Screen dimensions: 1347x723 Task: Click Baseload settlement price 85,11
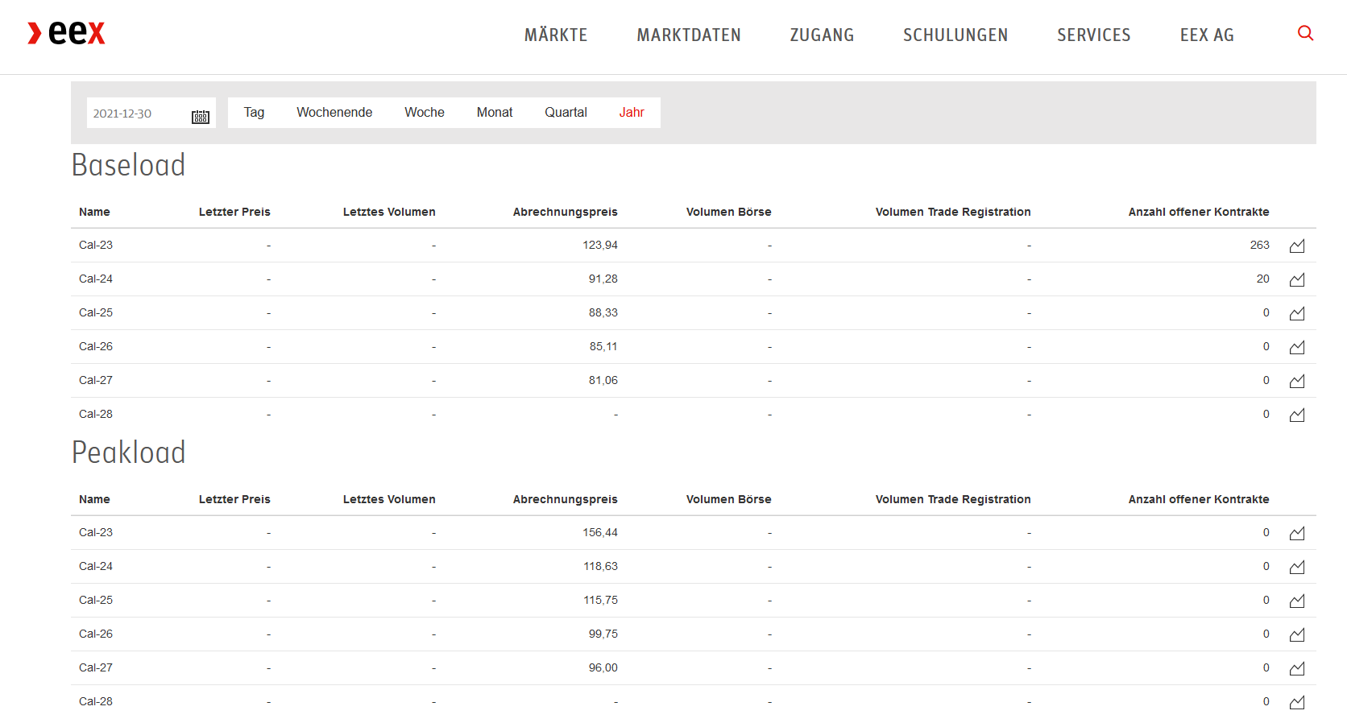click(603, 346)
